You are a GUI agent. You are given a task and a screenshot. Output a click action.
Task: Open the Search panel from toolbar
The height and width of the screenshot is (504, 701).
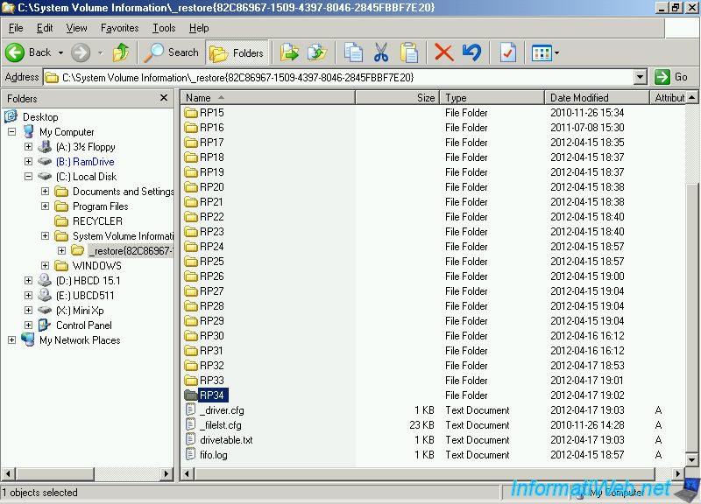[173, 52]
